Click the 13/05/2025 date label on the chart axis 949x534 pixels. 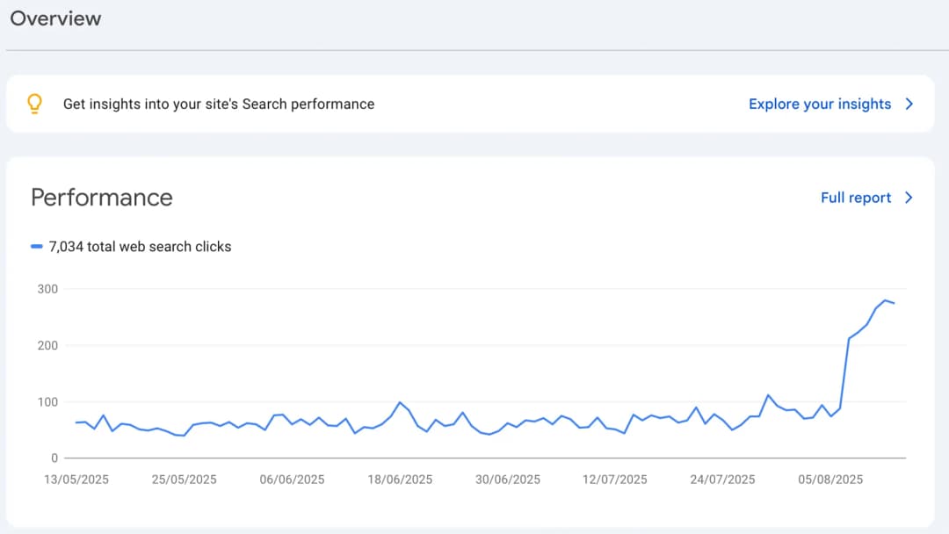point(76,480)
